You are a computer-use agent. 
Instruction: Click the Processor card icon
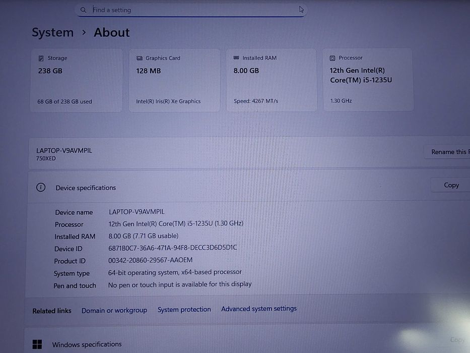(332, 58)
